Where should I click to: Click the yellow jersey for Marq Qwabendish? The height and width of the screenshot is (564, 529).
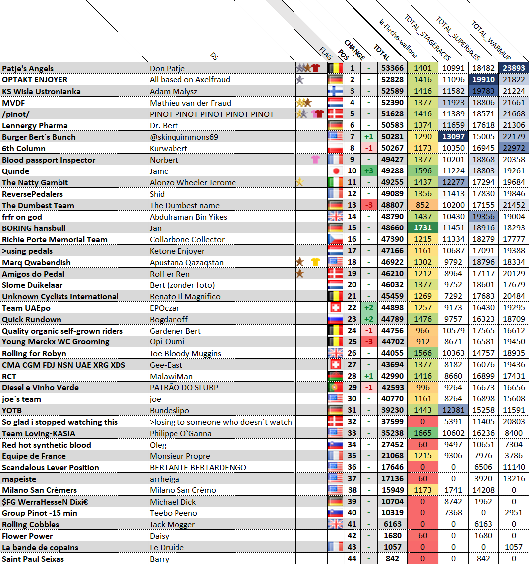pos(316,262)
